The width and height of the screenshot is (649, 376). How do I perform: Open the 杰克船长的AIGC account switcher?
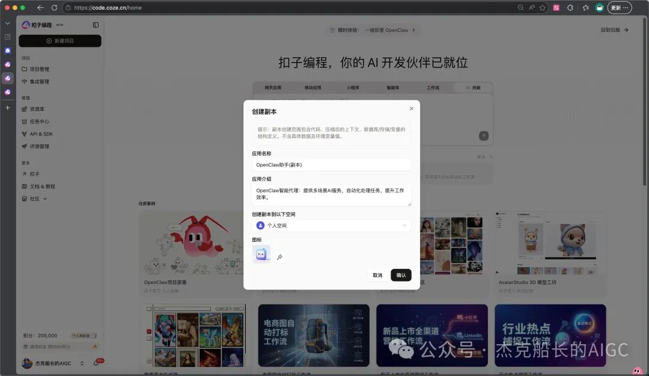pos(53,363)
